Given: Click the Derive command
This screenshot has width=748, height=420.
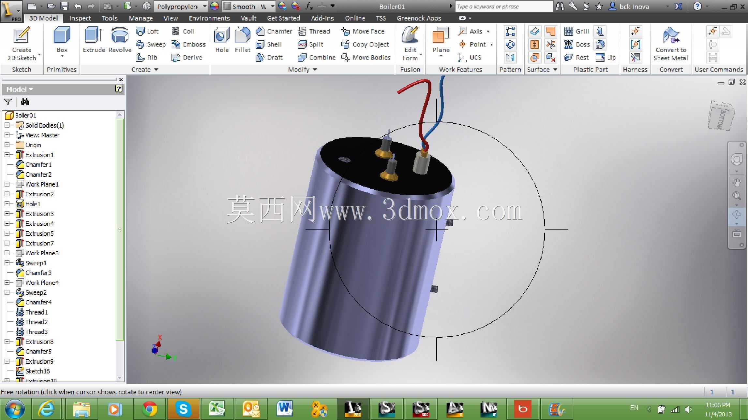Looking at the screenshot, I should click(187, 58).
